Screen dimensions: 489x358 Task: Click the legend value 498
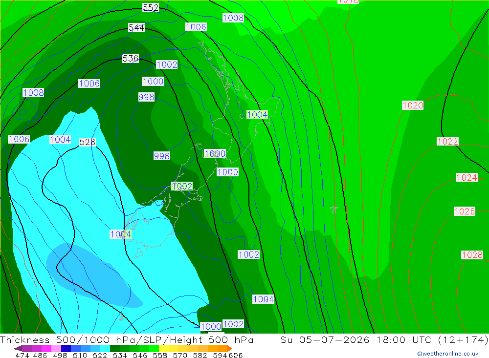tap(60, 355)
